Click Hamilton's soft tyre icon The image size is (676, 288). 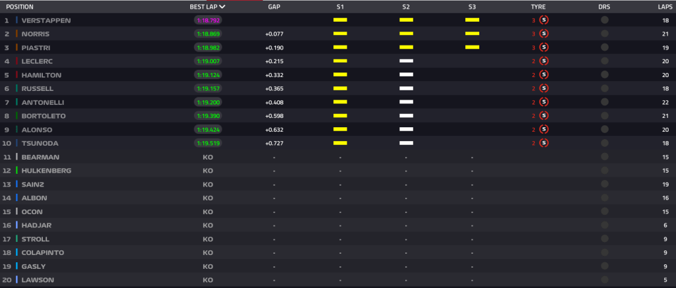click(544, 75)
